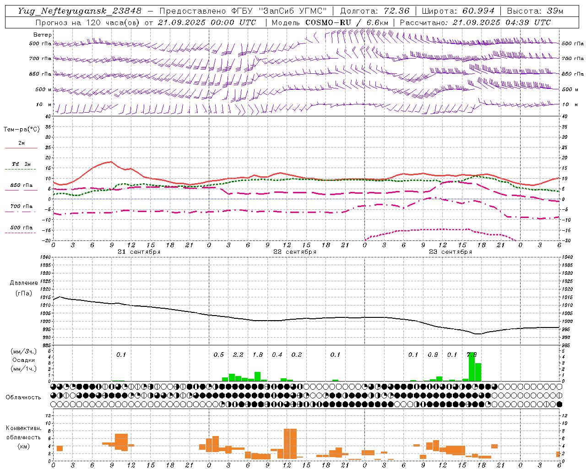
Task: Click the 0.2 precipitation total value
Action: pos(297,355)
